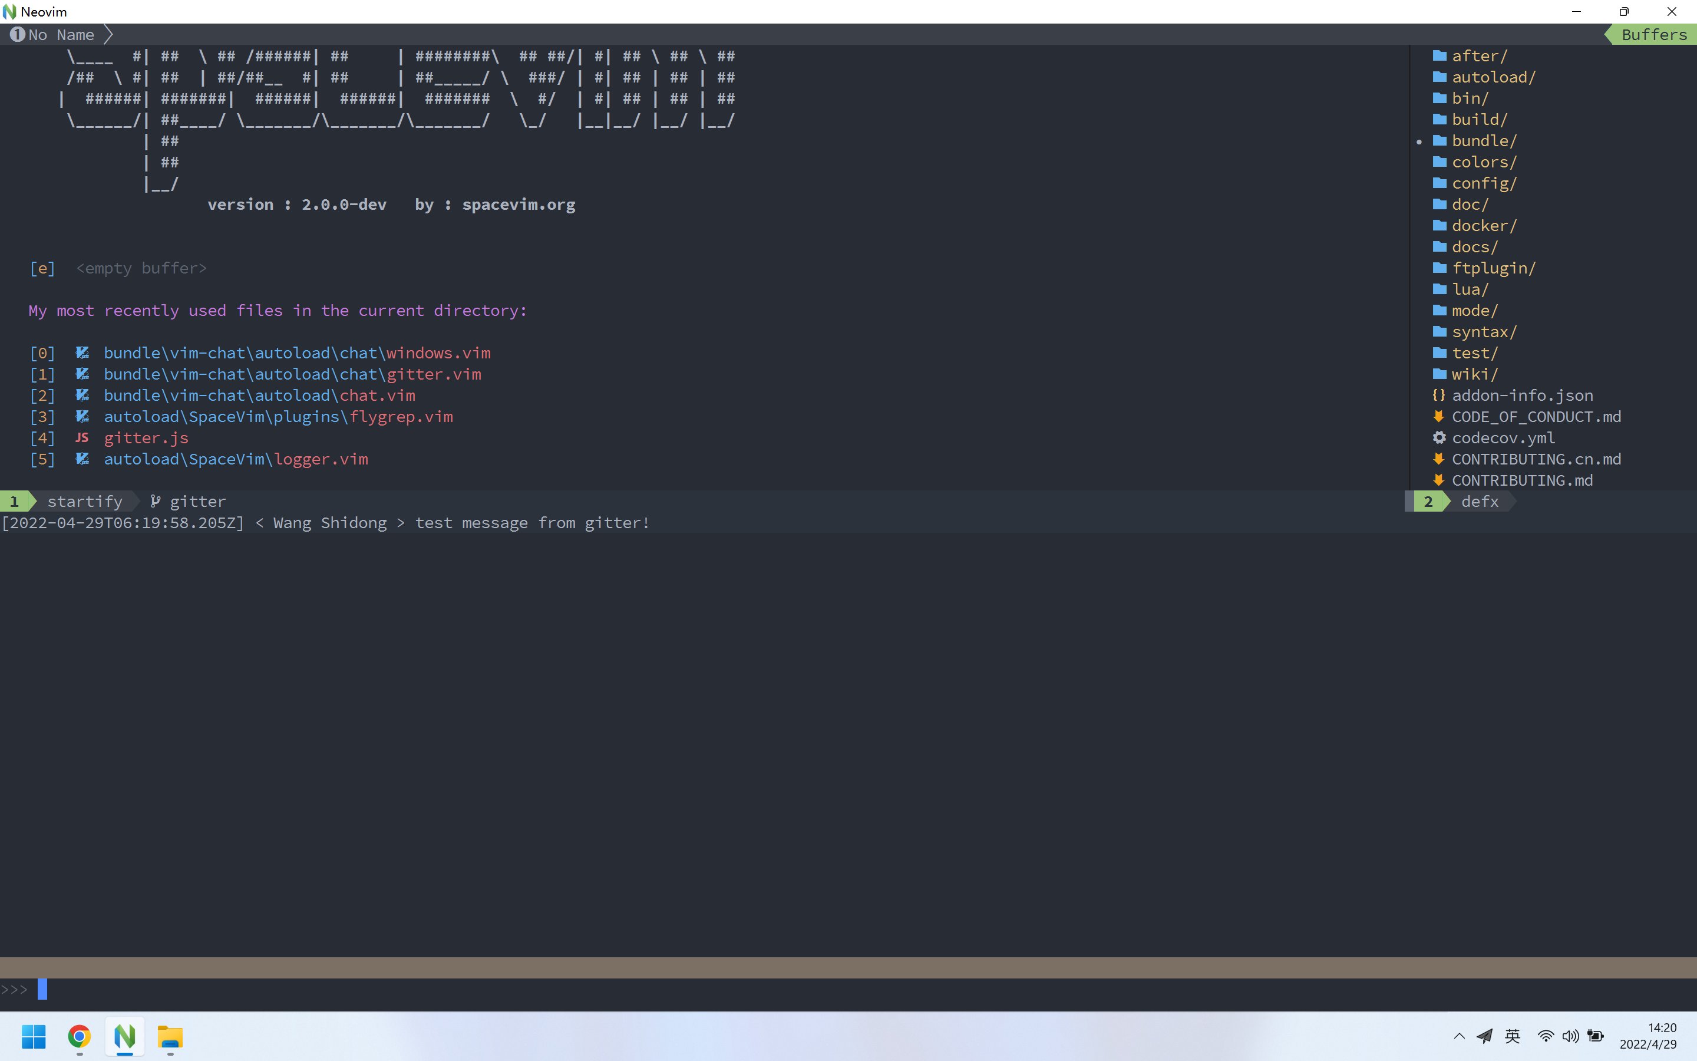Click the vim icon beside flygrep.vim entry

coord(82,416)
